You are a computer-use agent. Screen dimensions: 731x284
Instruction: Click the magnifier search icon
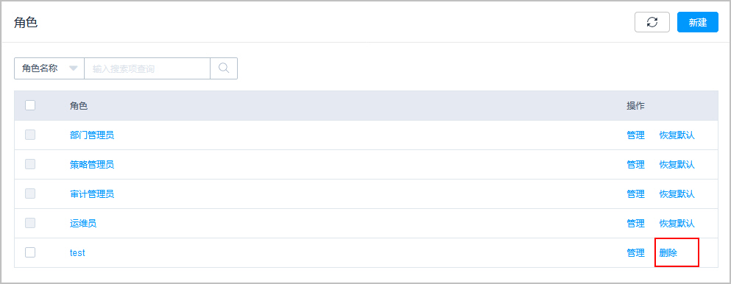tap(224, 68)
